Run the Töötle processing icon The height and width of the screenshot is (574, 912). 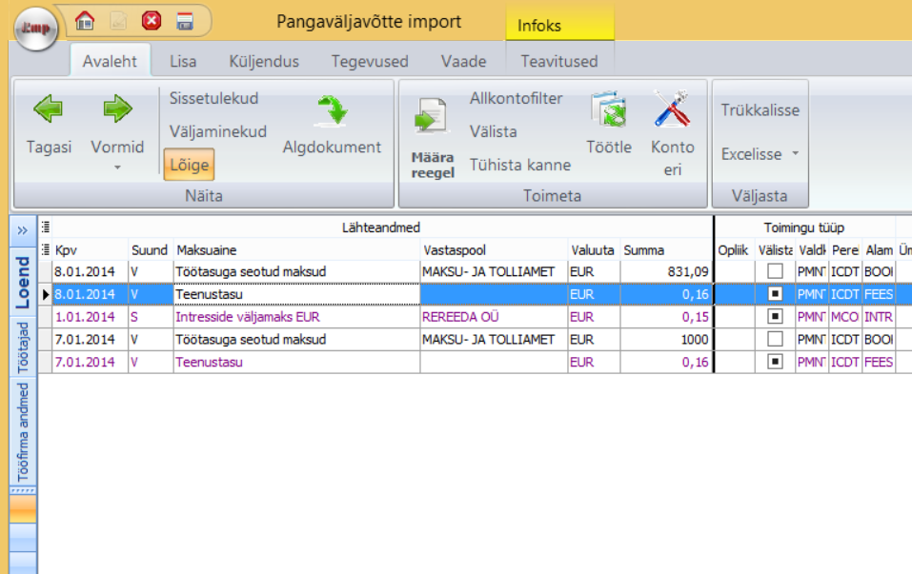[x=608, y=111]
